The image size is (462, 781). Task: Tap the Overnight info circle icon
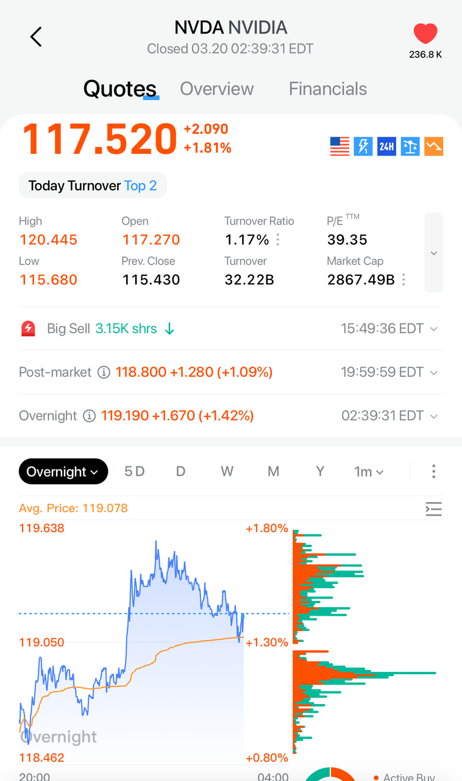click(x=89, y=416)
